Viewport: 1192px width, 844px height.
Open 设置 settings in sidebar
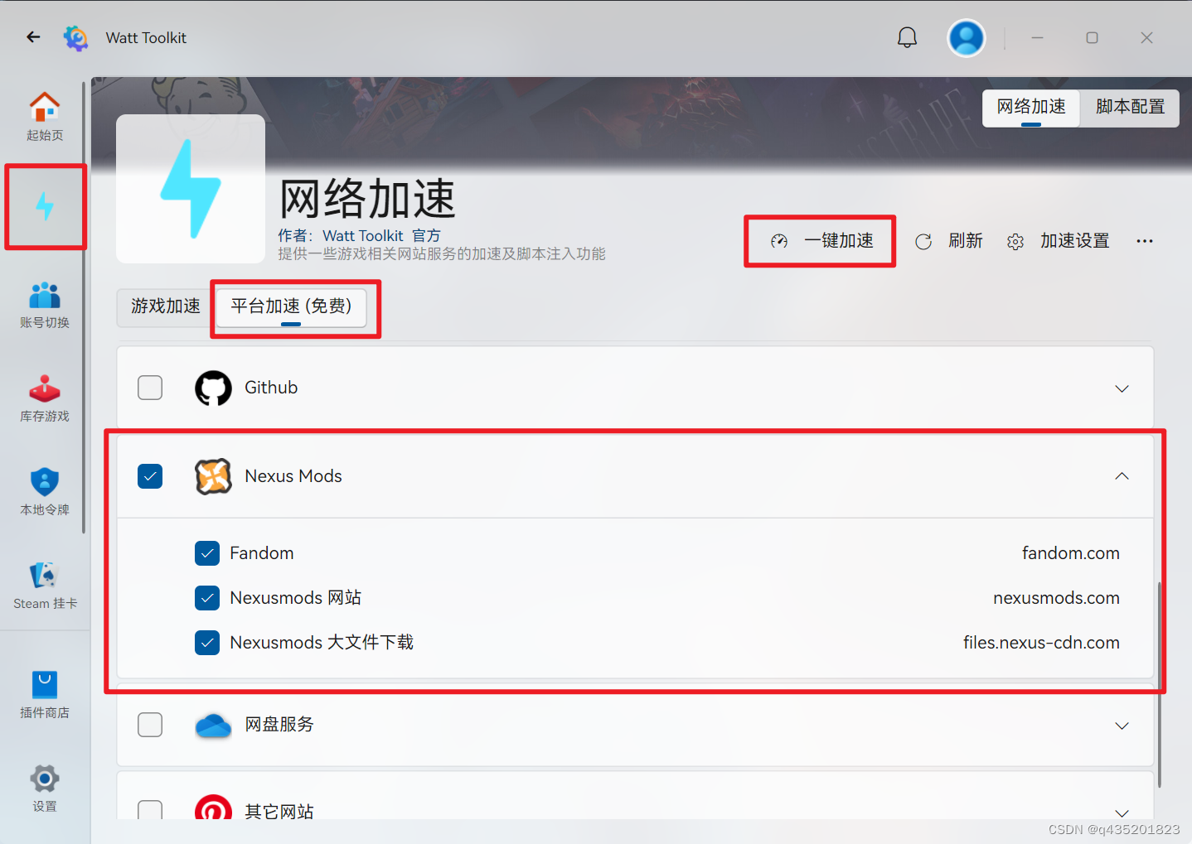coord(45,789)
